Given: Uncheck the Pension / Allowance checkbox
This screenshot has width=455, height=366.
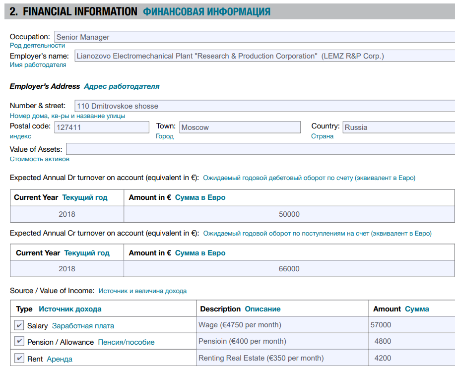Looking at the screenshot, I should pyautogui.click(x=19, y=342).
